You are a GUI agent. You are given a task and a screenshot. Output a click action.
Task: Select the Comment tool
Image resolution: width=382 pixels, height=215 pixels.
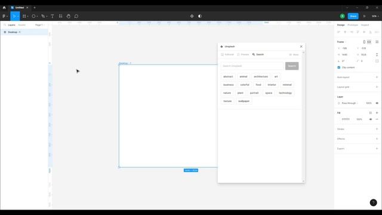(76, 16)
